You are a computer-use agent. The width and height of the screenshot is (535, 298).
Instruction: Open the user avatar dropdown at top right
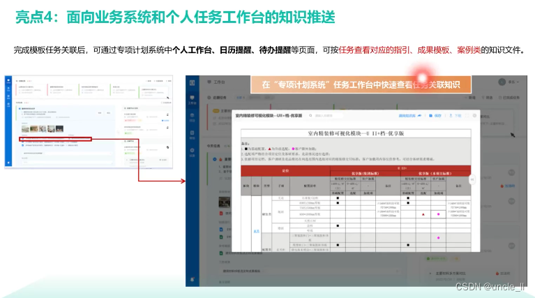(508, 82)
